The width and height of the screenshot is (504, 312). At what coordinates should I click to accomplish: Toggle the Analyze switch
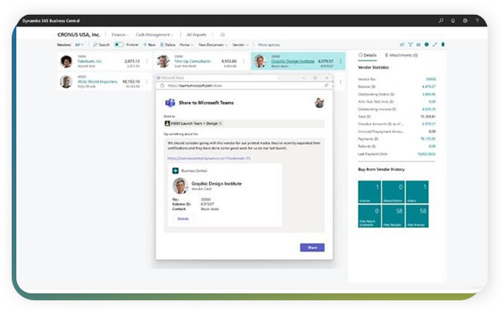point(119,45)
